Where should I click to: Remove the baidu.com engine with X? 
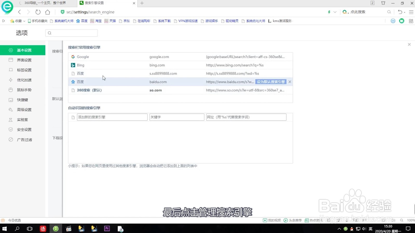point(290,82)
